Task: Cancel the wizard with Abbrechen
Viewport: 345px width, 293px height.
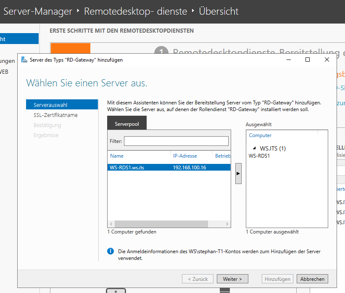Action: pyautogui.click(x=312, y=279)
